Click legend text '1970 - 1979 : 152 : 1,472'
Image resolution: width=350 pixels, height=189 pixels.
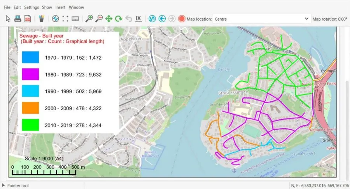point(73,58)
